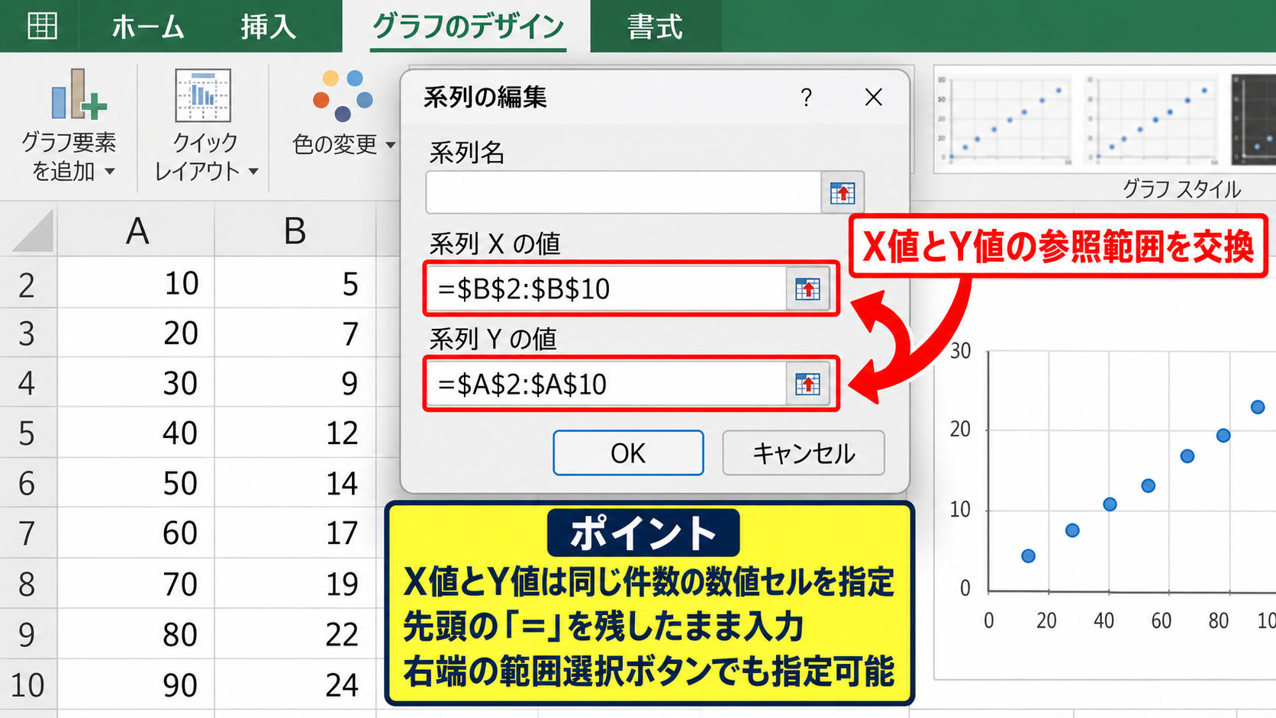Open the グラフ要素を追加 dropdown

[69, 125]
